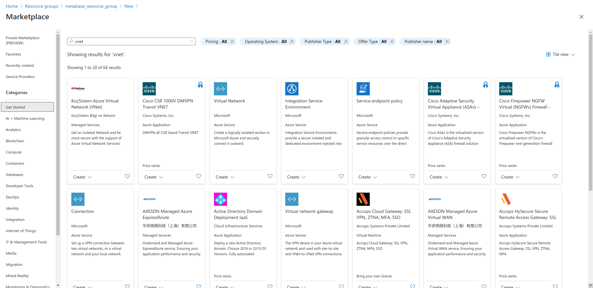This screenshot has width=593, height=288.
Task: Expand Create on KoçSistem Azure Virtual Network
Action: [82, 177]
